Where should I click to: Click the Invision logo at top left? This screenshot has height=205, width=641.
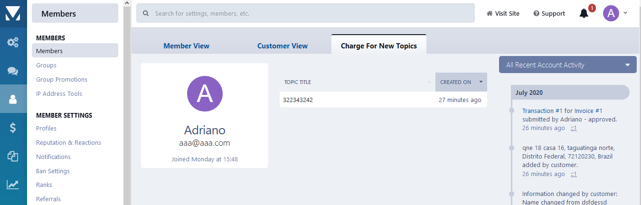tap(13, 13)
